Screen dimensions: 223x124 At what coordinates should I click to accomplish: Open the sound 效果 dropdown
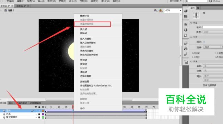(213, 71)
